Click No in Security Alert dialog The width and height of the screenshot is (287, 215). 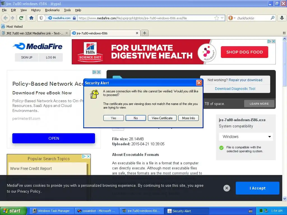click(x=136, y=118)
